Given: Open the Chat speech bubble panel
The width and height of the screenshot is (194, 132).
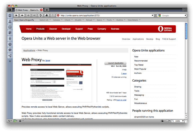Looking at the screenshot, I should coord(10,50).
